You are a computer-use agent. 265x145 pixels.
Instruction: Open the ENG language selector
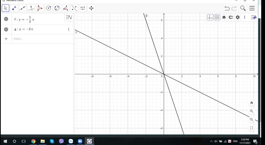(x=235, y=141)
